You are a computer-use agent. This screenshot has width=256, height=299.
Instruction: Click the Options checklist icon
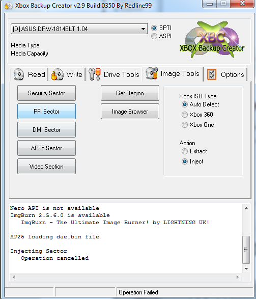tap(212, 74)
